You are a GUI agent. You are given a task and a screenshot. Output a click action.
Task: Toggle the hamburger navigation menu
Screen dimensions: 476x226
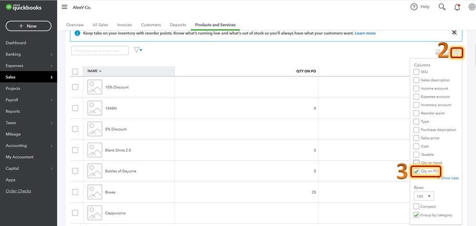[x=64, y=7]
